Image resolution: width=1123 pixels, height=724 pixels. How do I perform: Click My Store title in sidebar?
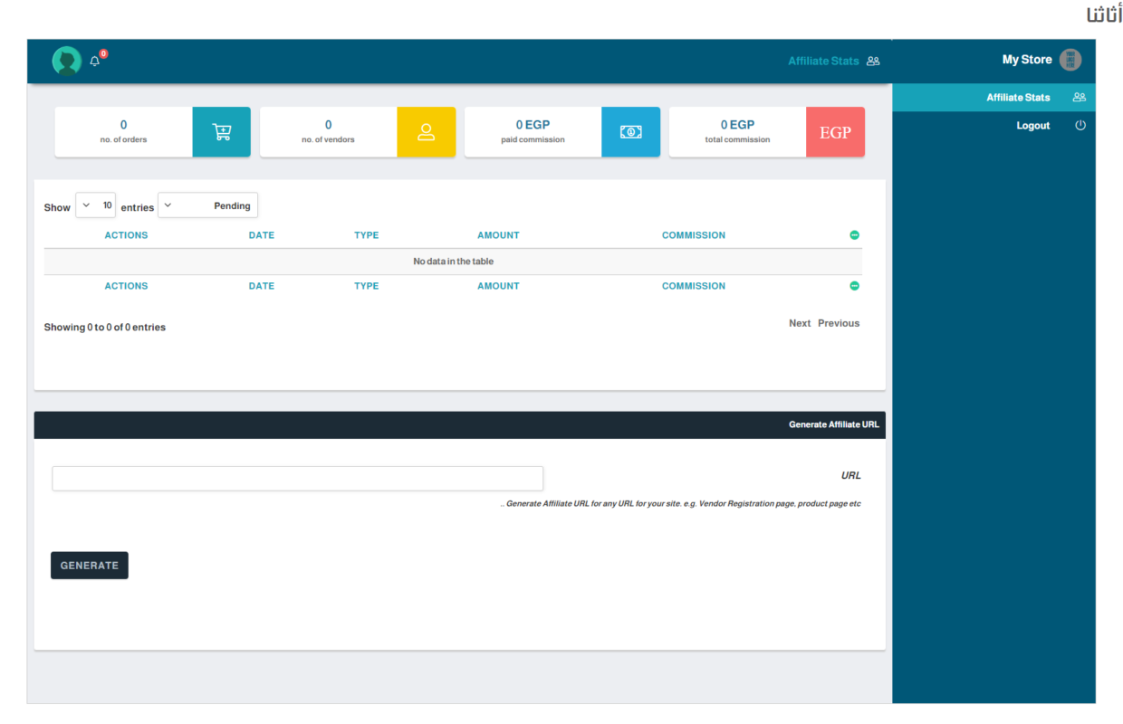pyautogui.click(x=1027, y=60)
